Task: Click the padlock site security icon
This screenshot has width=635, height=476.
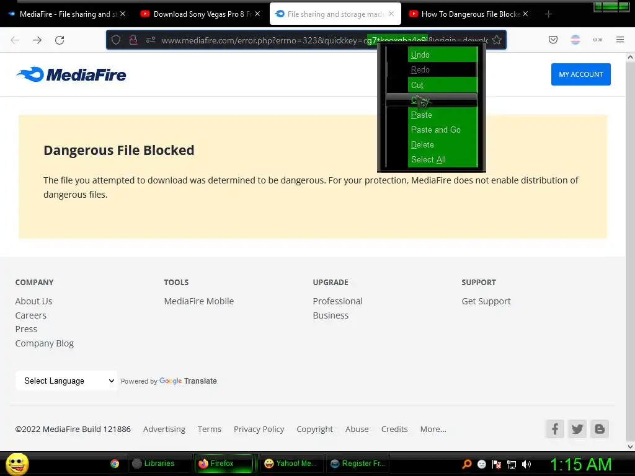Action: point(133,40)
